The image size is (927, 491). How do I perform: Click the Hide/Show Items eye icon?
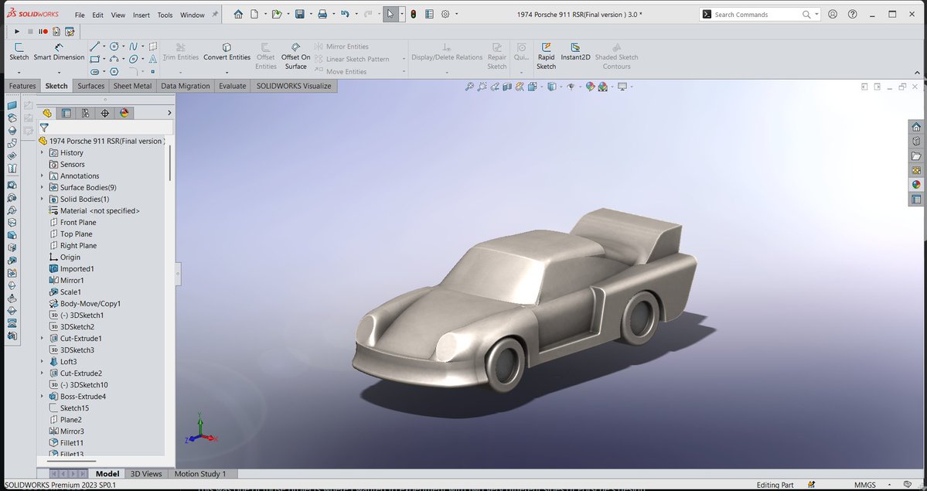[570, 87]
